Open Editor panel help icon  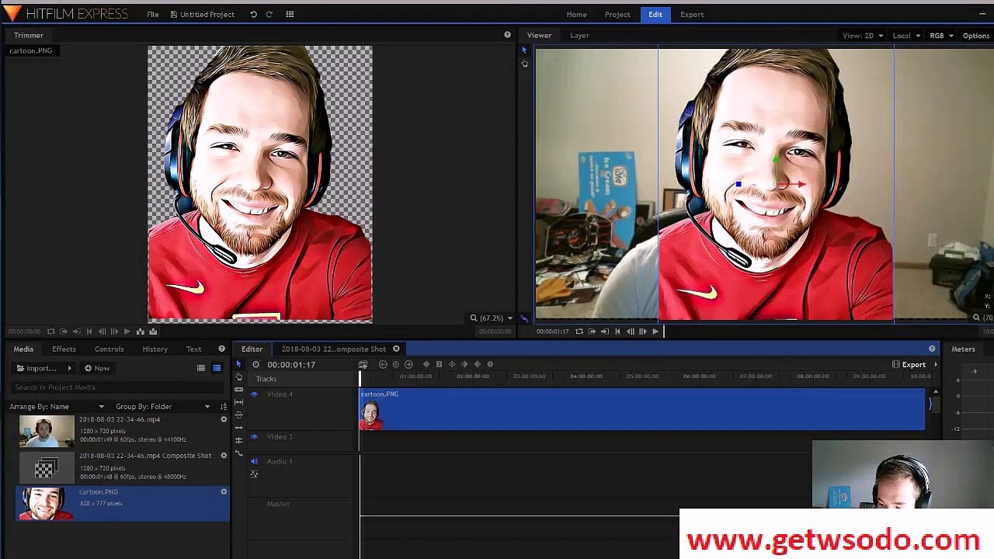[932, 349]
